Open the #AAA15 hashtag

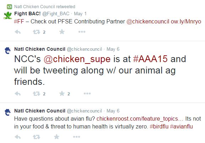[150, 59]
